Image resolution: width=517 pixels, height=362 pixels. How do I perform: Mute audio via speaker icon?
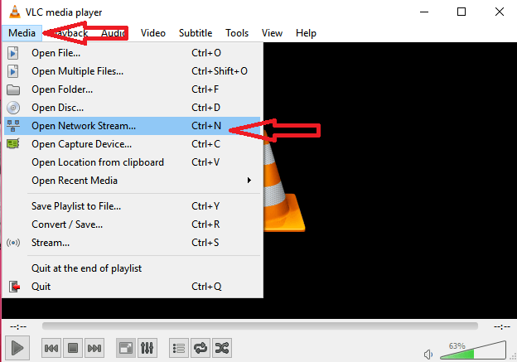[x=428, y=355]
